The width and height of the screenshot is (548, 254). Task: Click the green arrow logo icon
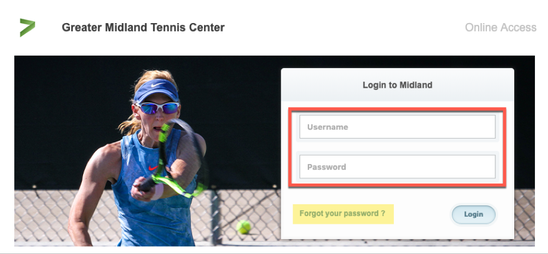[27, 28]
